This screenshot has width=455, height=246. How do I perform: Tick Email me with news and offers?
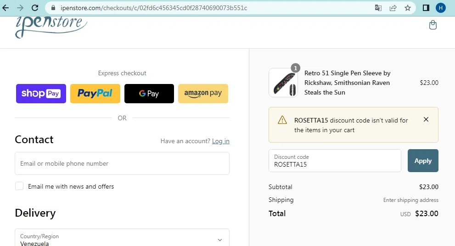pos(19,186)
